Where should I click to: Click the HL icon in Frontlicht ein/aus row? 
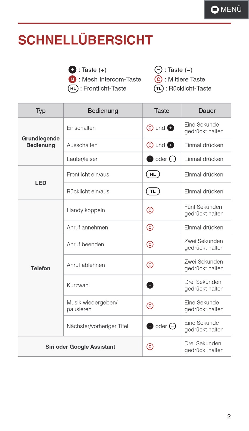(x=153, y=174)
